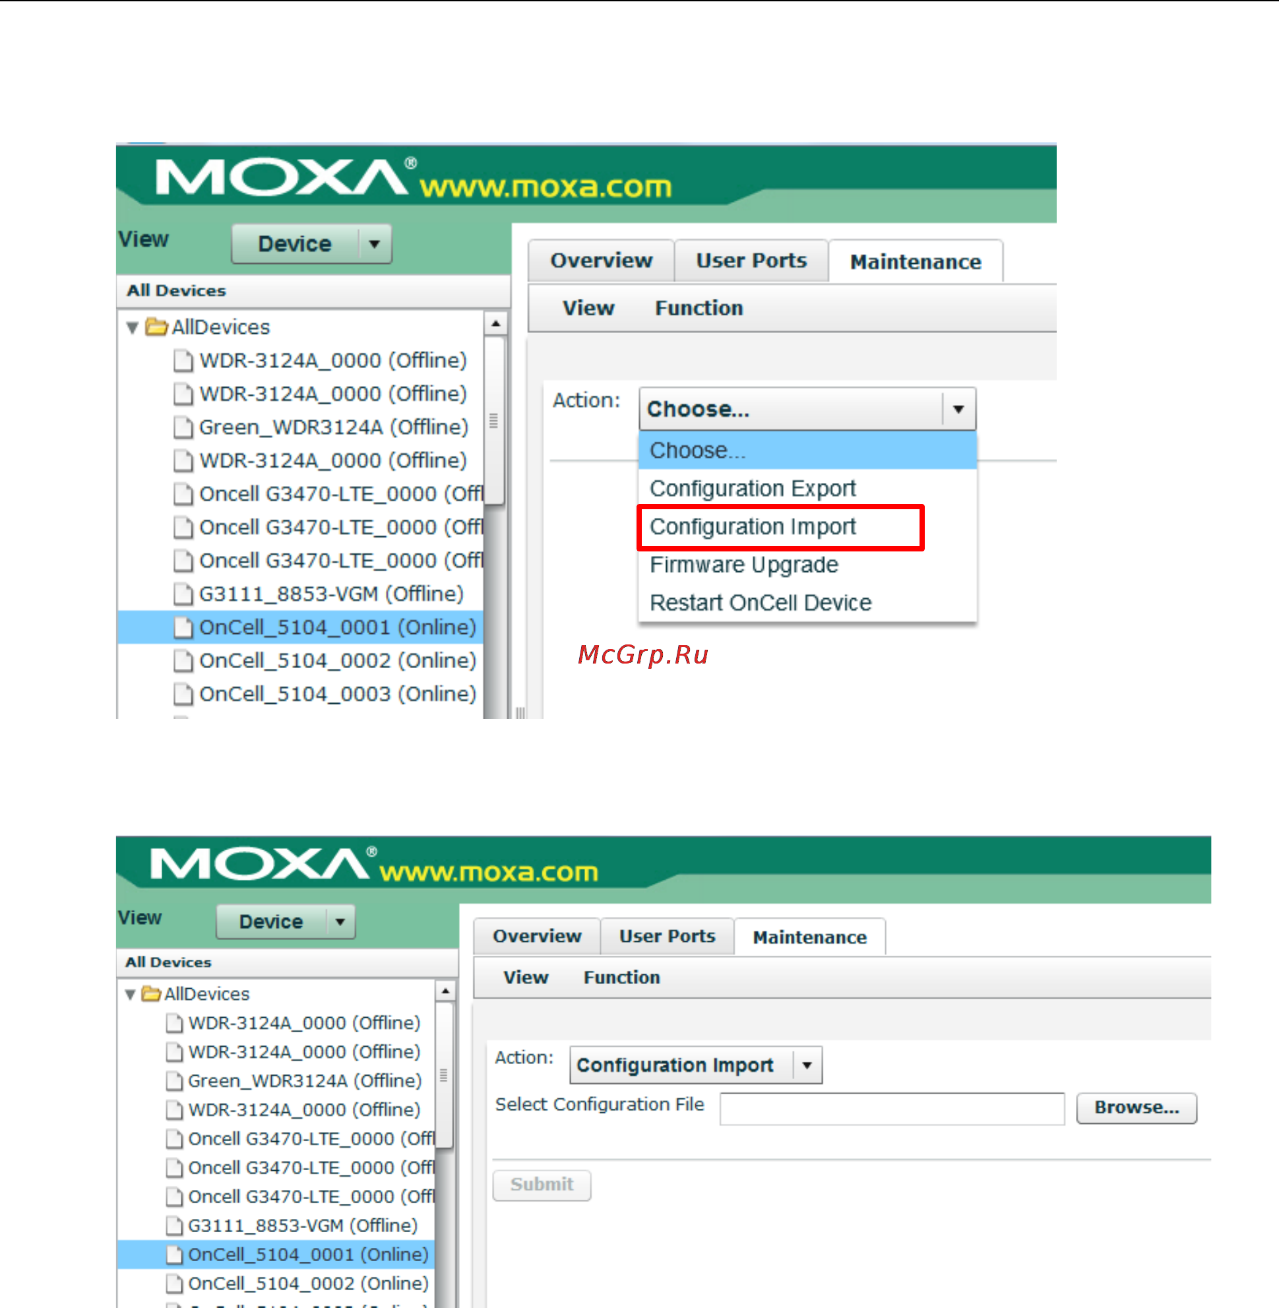Click www.moxa.com in the bottom banner
This screenshot has height=1308, width=1279.
[488, 872]
